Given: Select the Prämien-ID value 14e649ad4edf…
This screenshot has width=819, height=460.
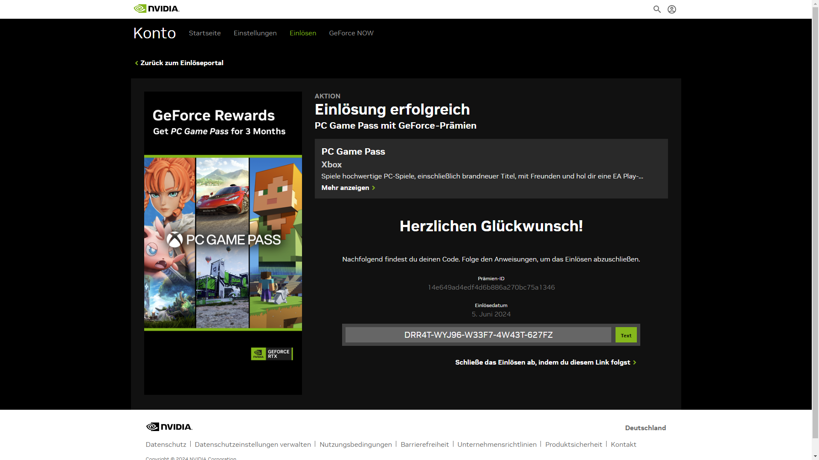Looking at the screenshot, I should (491, 287).
